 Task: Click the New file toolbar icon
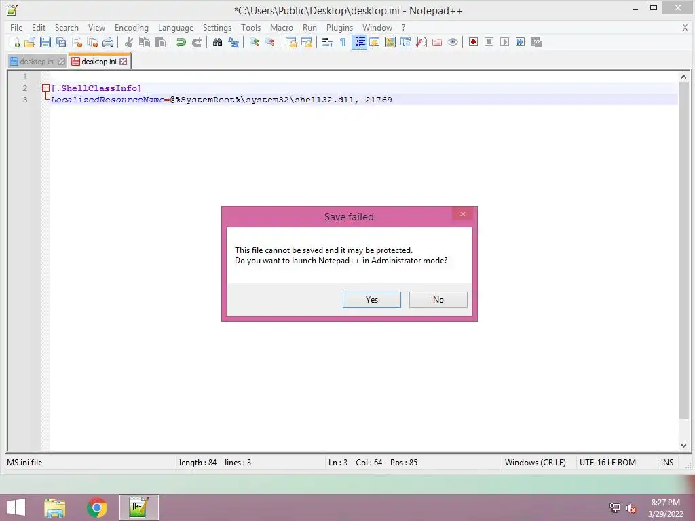point(15,42)
